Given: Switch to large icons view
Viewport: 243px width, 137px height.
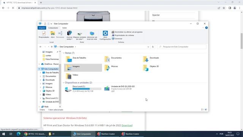Looking at the screenshot, I should click(206, 110).
